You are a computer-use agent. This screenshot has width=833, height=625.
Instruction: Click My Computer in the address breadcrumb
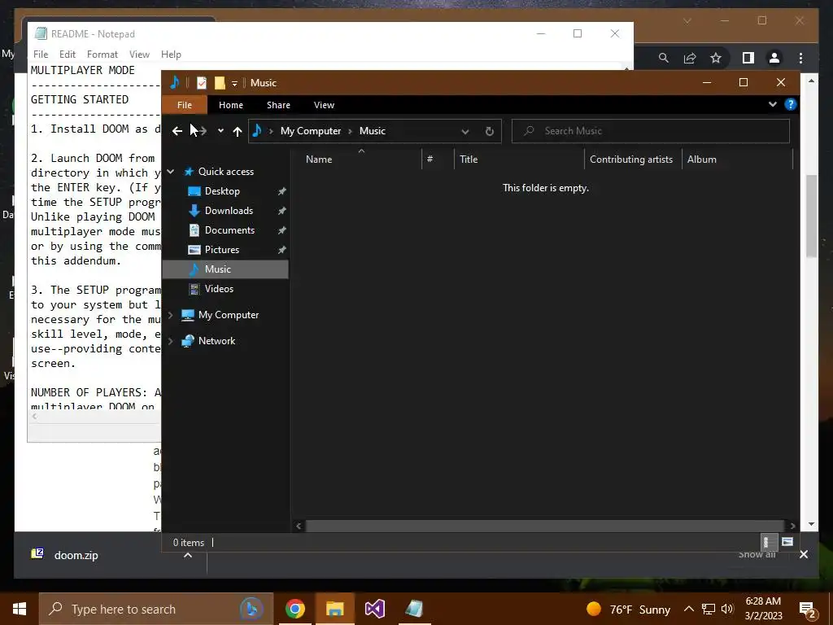pyautogui.click(x=311, y=131)
